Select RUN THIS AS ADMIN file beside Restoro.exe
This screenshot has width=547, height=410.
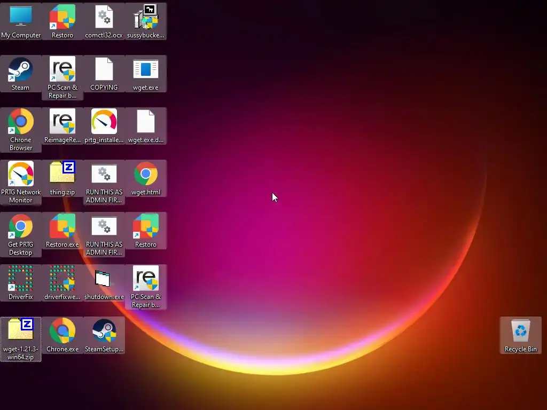[x=104, y=234]
